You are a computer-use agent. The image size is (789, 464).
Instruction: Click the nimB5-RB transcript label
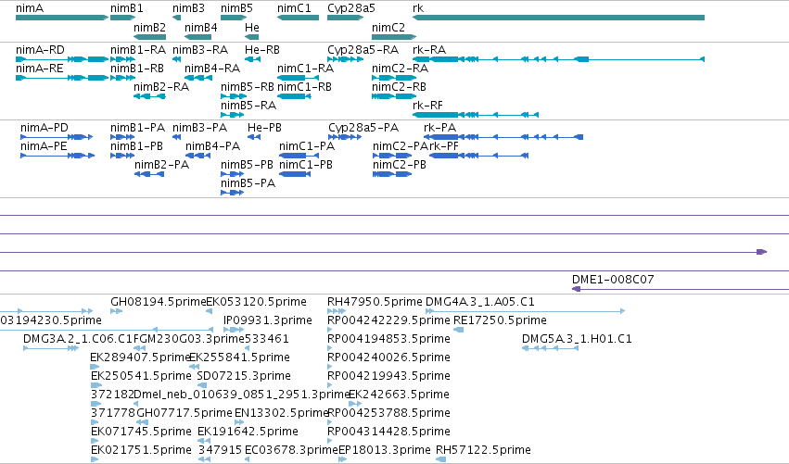tap(248, 87)
